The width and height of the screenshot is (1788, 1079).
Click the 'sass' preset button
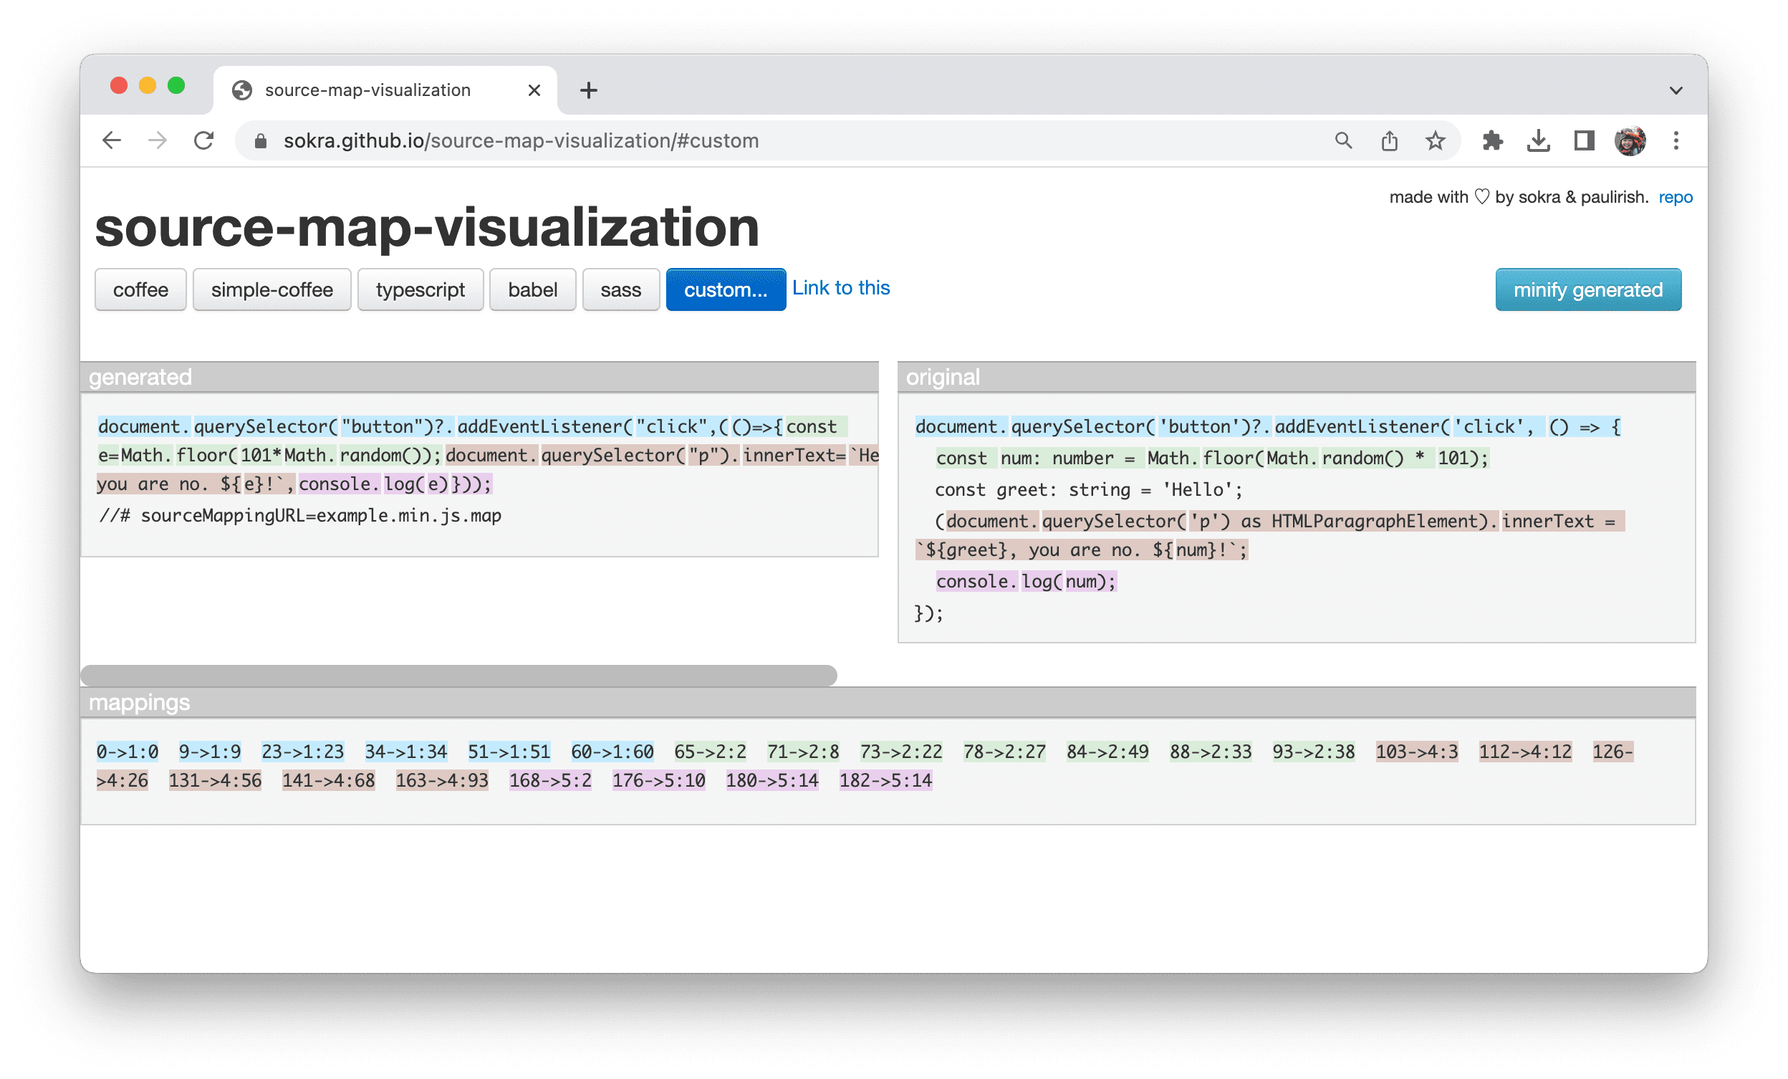tap(620, 290)
